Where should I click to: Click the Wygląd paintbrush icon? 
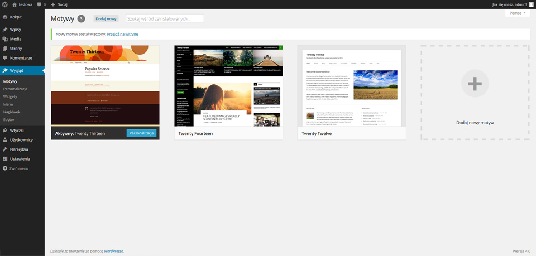click(5, 71)
